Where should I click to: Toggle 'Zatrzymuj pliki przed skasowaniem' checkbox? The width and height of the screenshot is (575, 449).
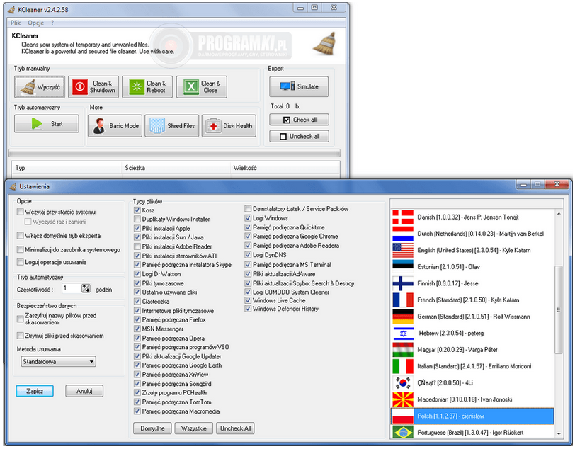click(x=20, y=336)
